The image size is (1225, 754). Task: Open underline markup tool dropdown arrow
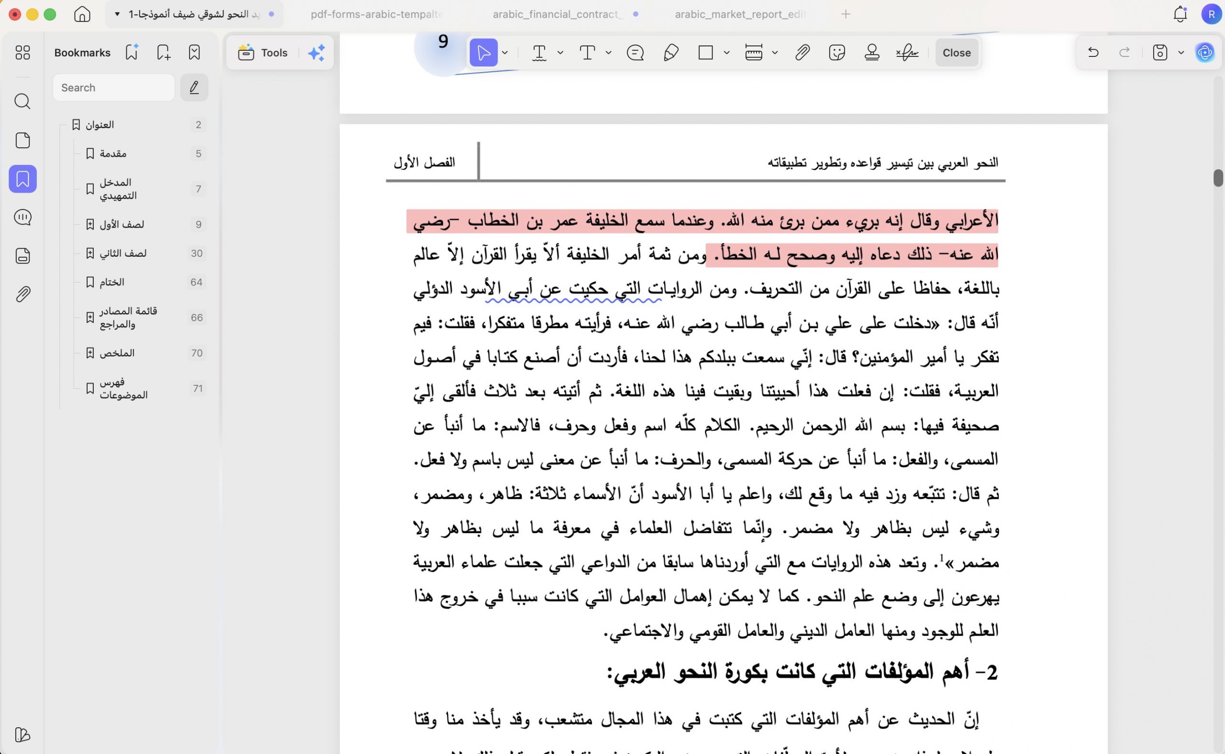click(x=560, y=53)
